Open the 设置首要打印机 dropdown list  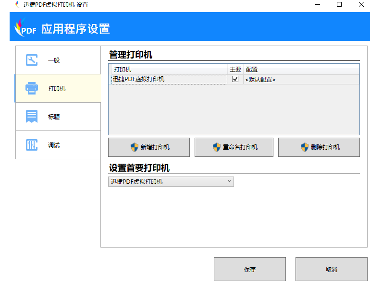171,181
